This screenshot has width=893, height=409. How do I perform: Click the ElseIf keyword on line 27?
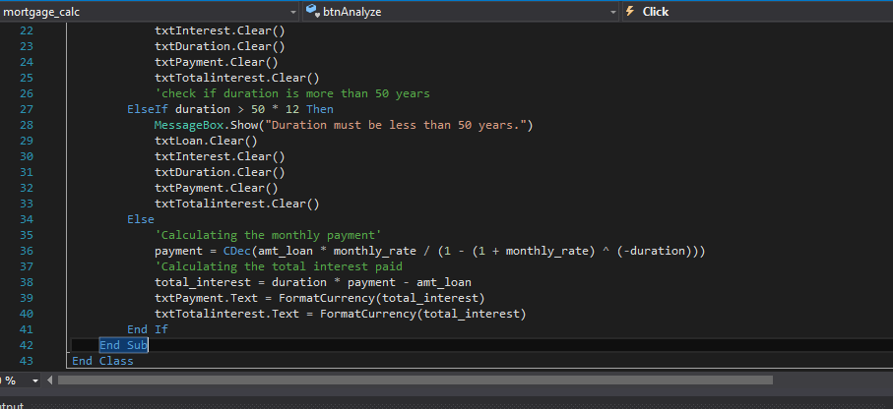pos(148,109)
